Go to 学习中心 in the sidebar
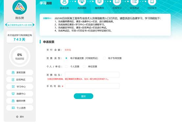The height and width of the screenshot is (125, 182). 20,87
